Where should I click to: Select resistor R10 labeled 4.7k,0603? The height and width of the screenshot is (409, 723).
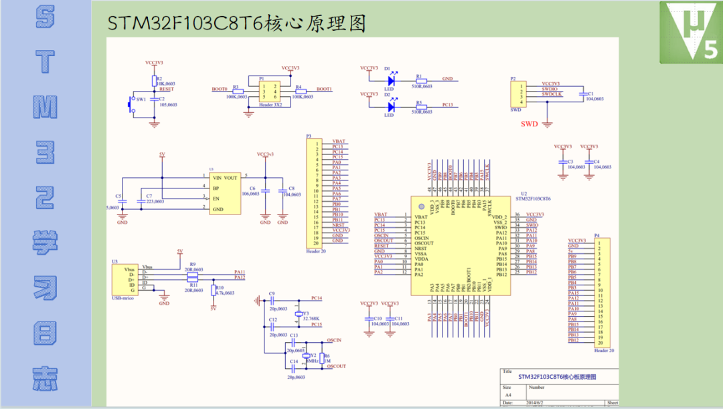click(214, 290)
